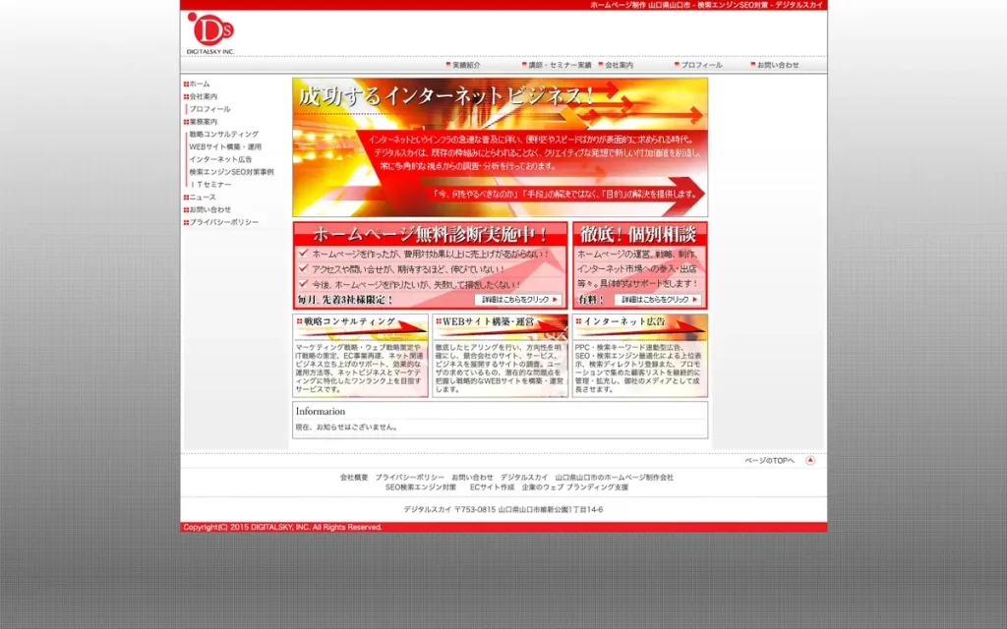
Task: Open the インターネット広告 card heading
Action: [624, 321]
